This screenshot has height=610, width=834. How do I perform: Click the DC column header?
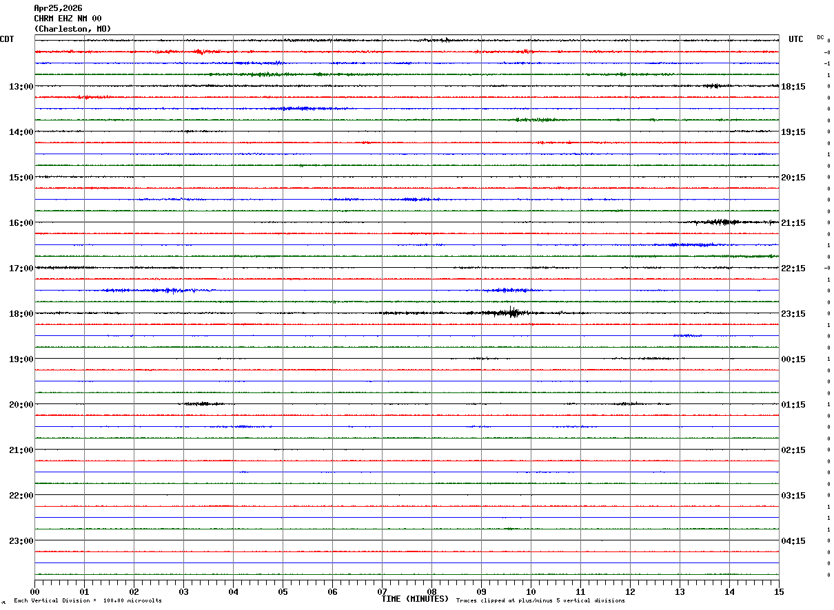coord(820,37)
